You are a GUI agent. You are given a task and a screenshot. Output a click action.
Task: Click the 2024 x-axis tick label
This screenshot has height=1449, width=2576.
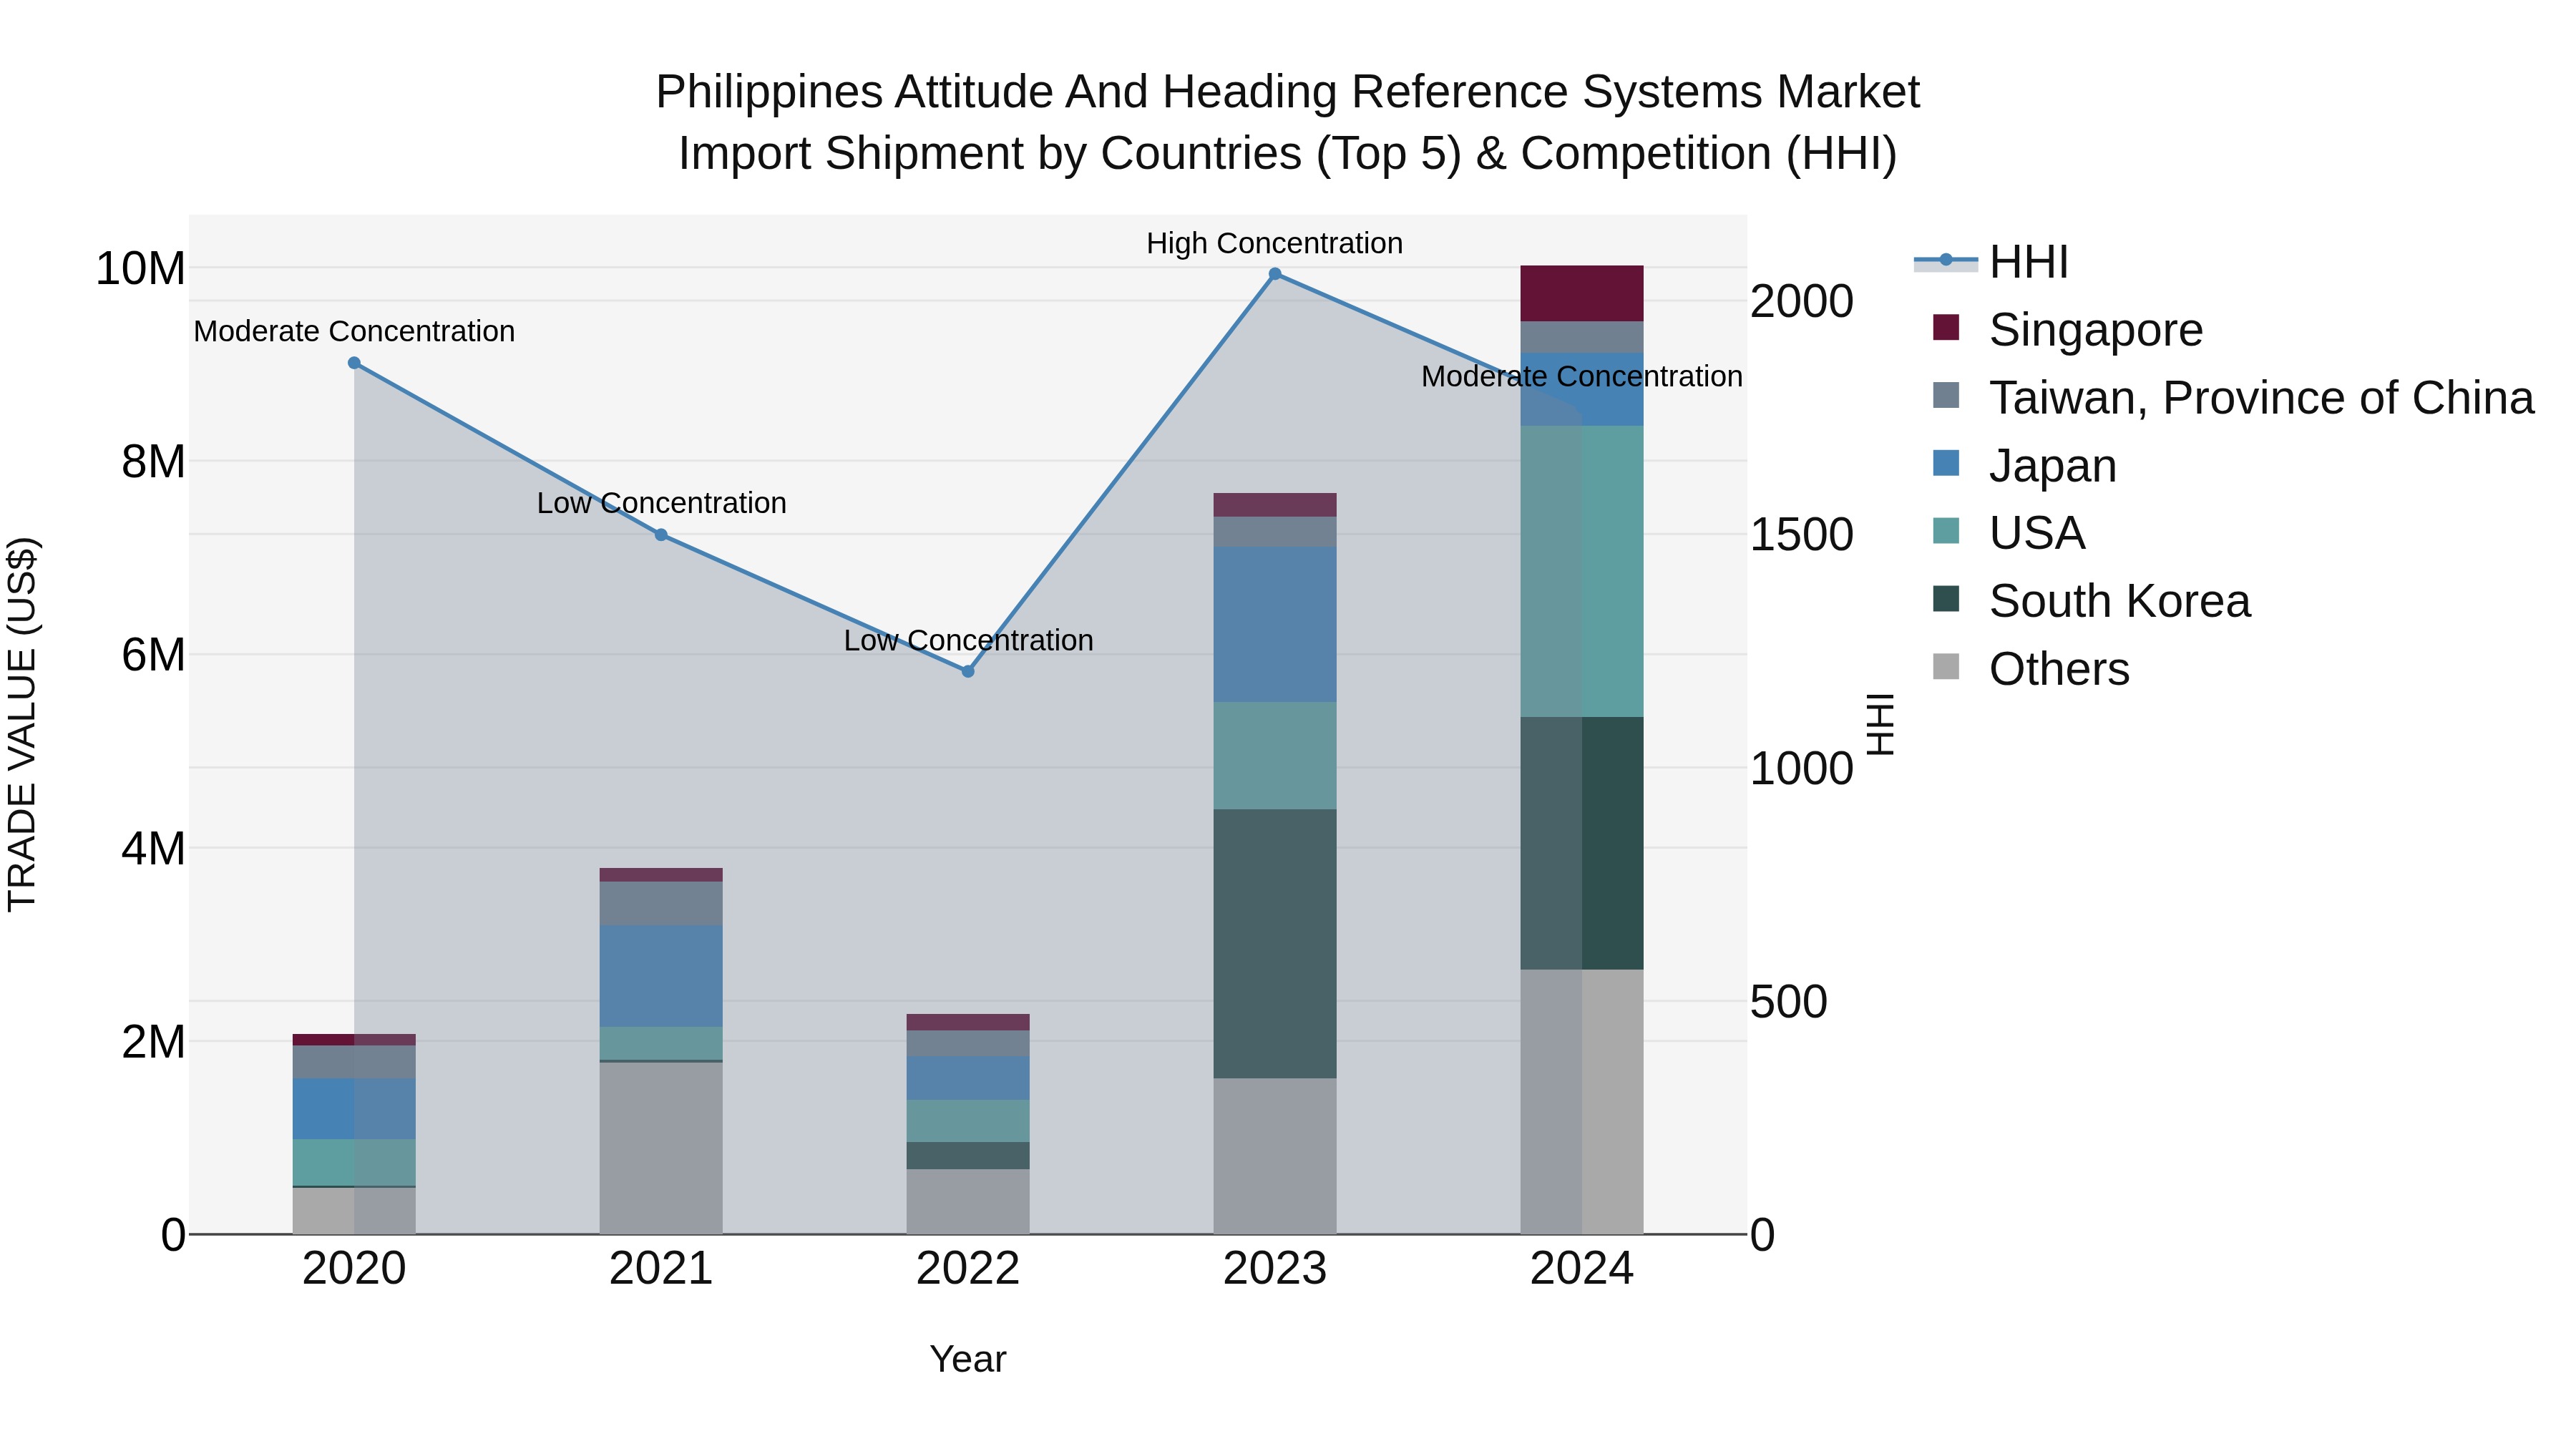pos(1582,1269)
